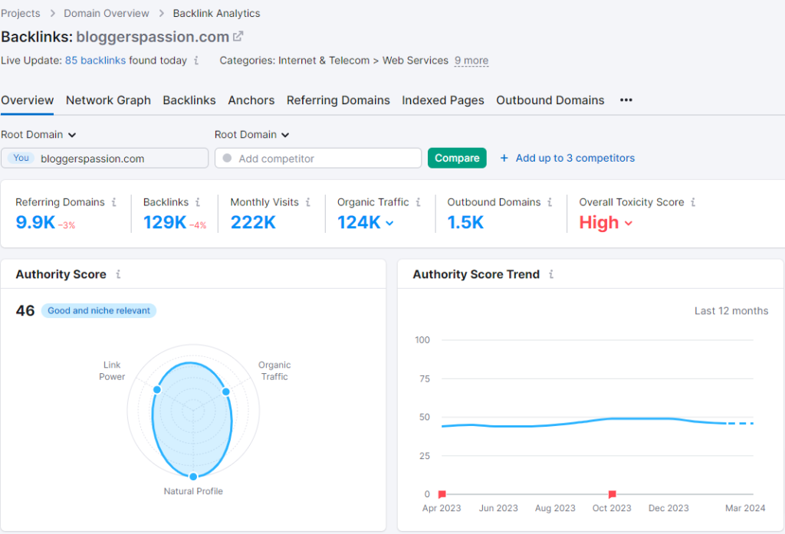Click the Good and niche relevant badge
Viewport: 785px width, 534px height.
pos(99,311)
